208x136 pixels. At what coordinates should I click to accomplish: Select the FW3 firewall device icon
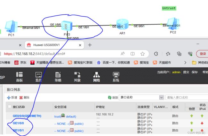coord(67,26)
